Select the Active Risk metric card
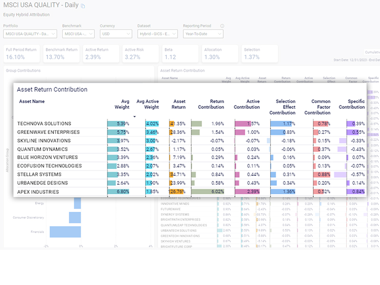 tap(141, 54)
